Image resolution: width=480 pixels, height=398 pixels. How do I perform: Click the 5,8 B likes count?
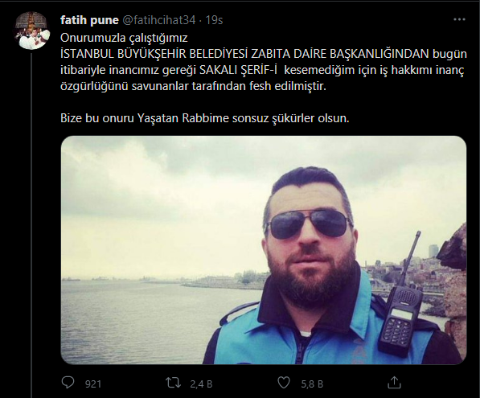pos(312,384)
